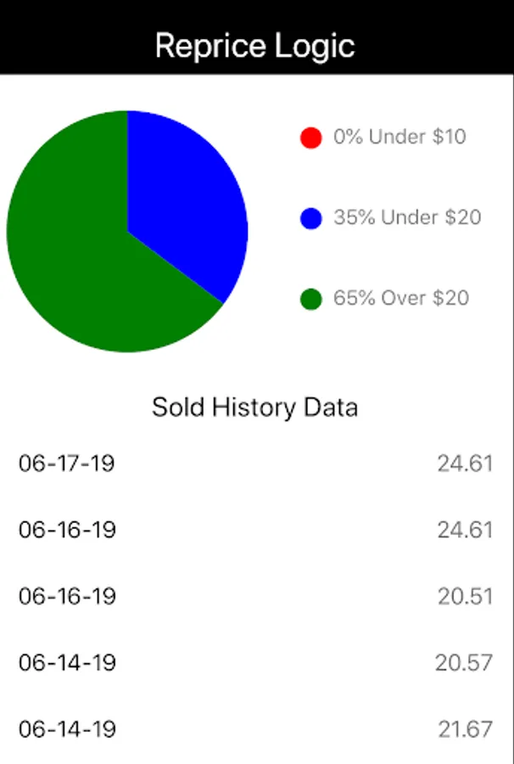This screenshot has width=514, height=764.
Task: Click the Reprice Logic title
Action: pyautogui.click(x=255, y=46)
